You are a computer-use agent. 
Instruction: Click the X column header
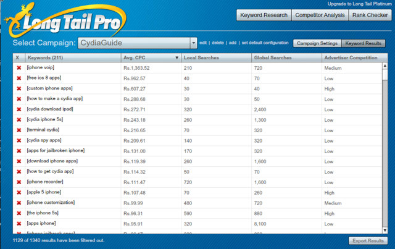(19, 58)
